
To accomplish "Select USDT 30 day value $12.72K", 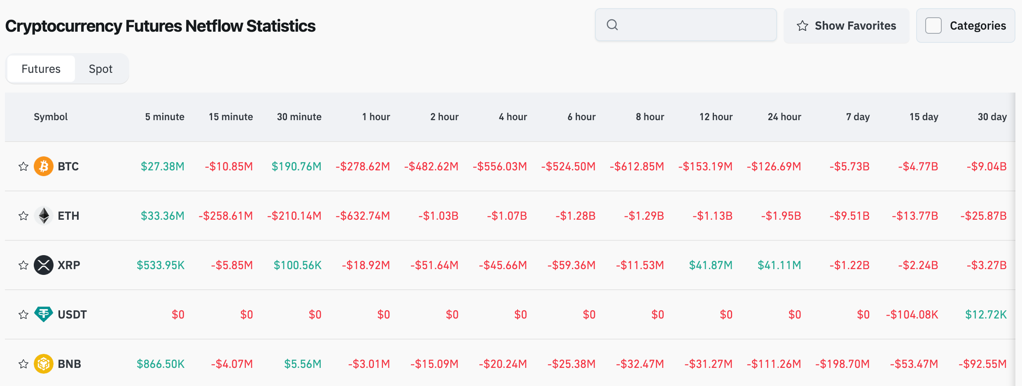I will click(x=986, y=314).
